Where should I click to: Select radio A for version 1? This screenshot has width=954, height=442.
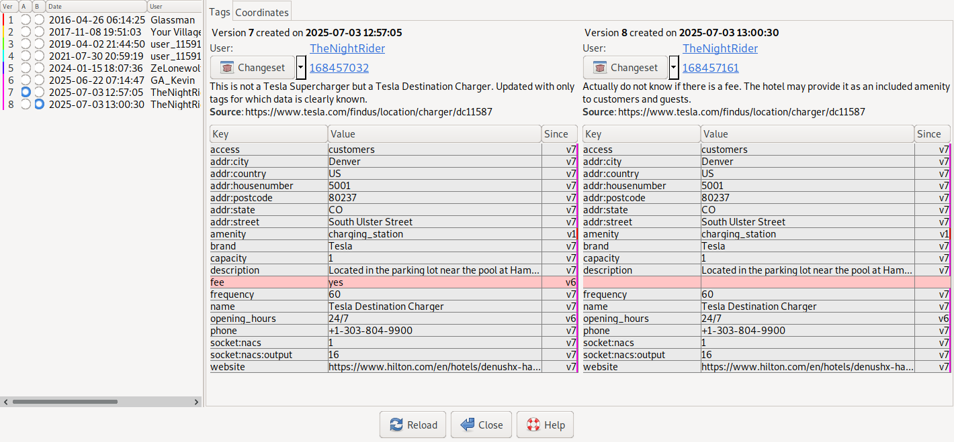[26, 20]
